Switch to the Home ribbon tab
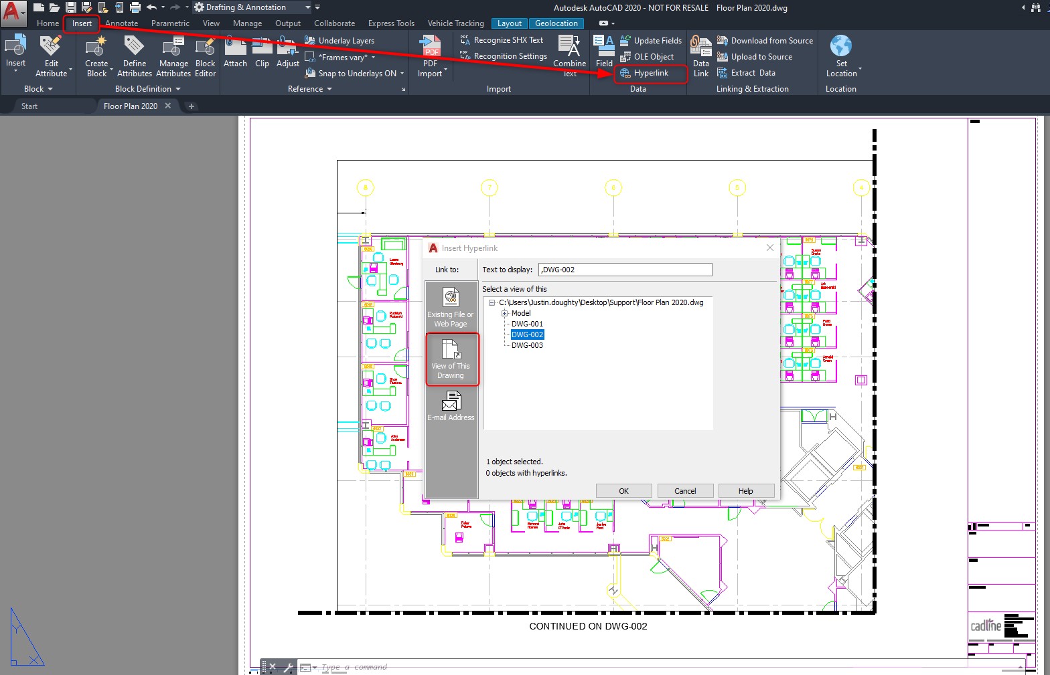This screenshot has width=1050, height=675. pos(48,23)
